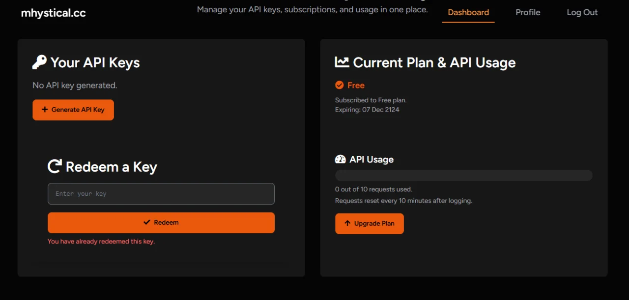Click the key icon beside Your API Keys

[39, 62]
